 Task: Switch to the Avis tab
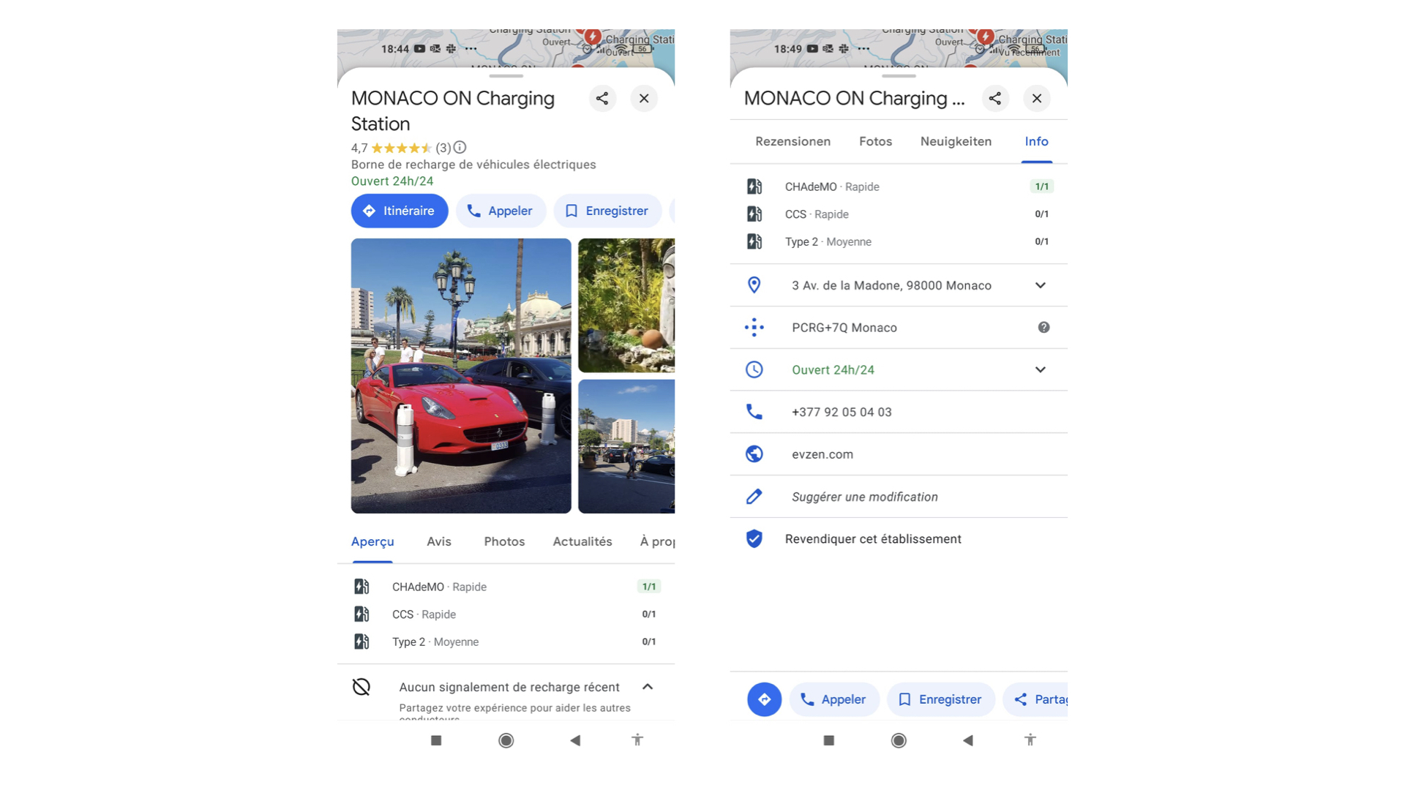pos(439,541)
